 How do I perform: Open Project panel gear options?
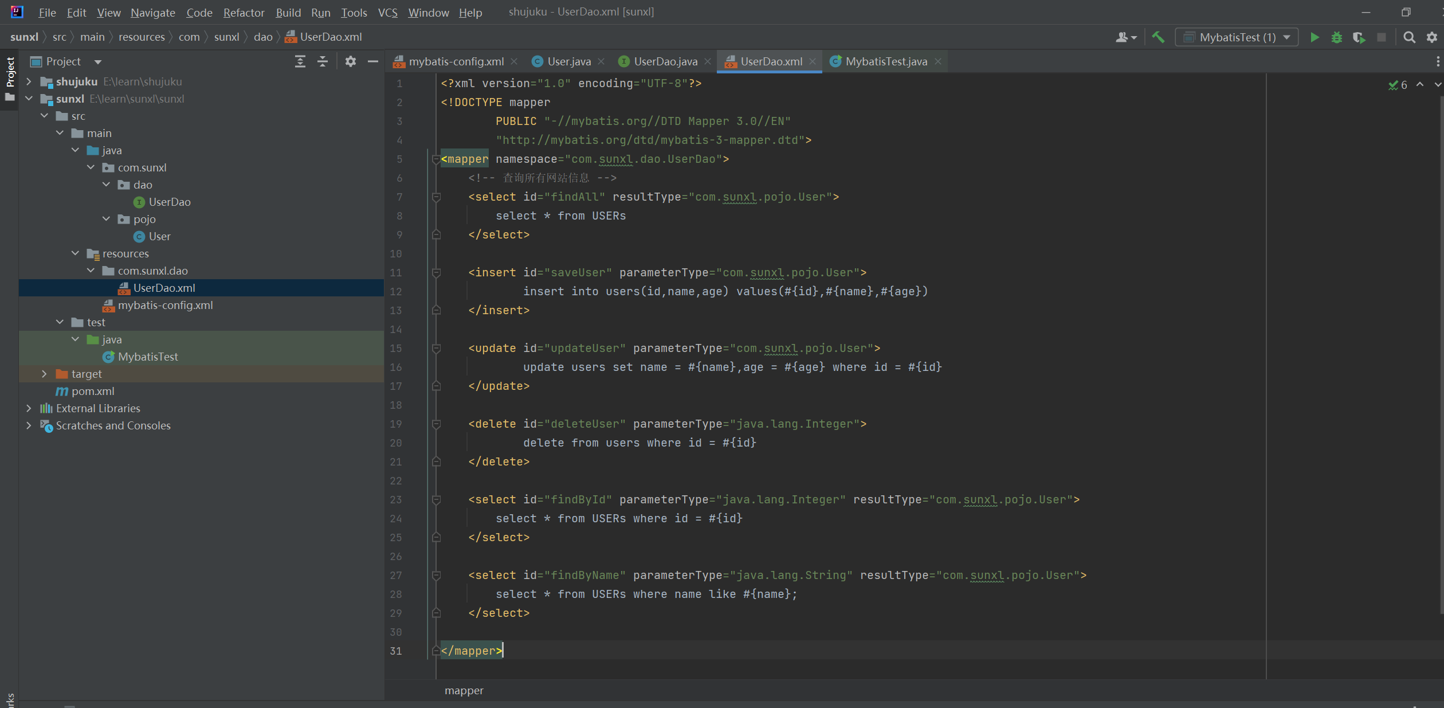[x=351, y=61]
